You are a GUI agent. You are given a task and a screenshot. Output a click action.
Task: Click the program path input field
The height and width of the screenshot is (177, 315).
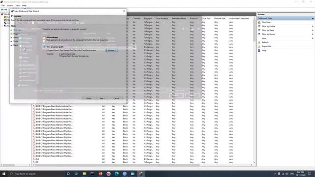[x=76, y=50]
